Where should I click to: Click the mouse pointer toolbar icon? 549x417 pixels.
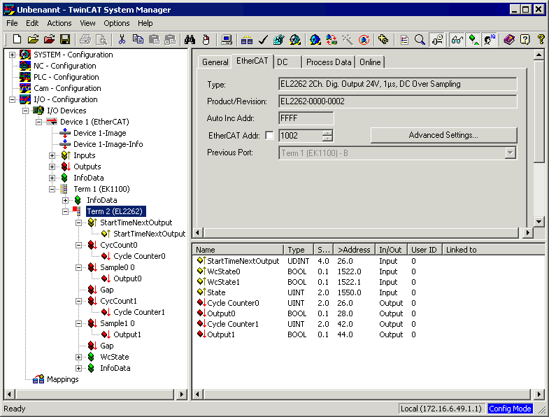206,40
